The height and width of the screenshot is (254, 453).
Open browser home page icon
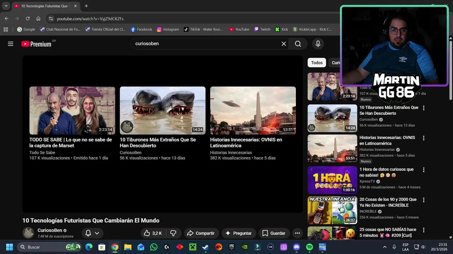(38, 18)
